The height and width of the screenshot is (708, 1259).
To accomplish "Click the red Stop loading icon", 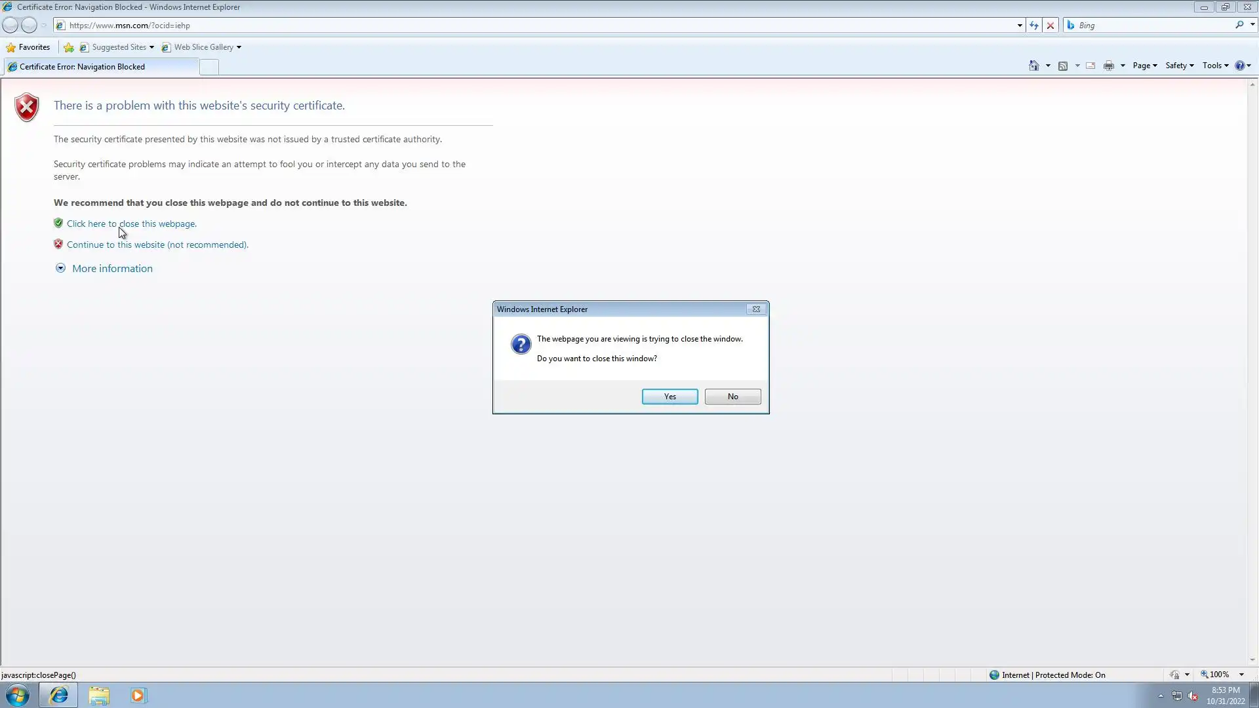I will [x=1050, y=26].
